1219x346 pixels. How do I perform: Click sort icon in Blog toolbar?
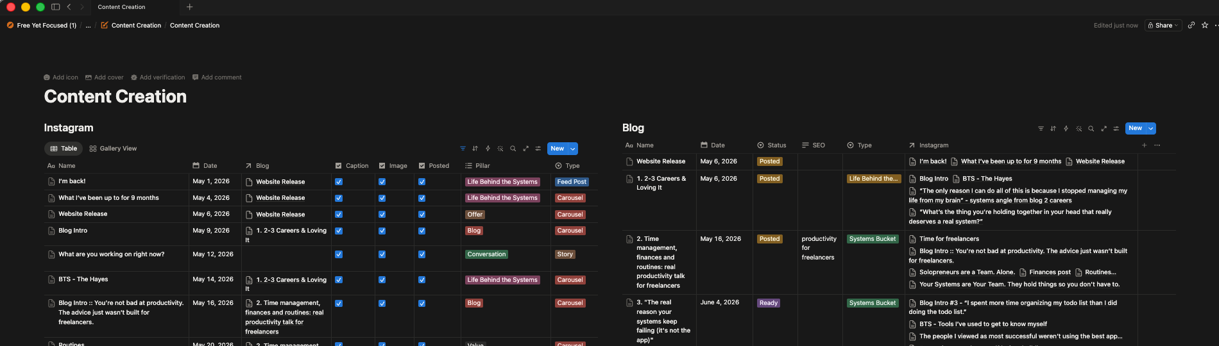[1053, 129]
